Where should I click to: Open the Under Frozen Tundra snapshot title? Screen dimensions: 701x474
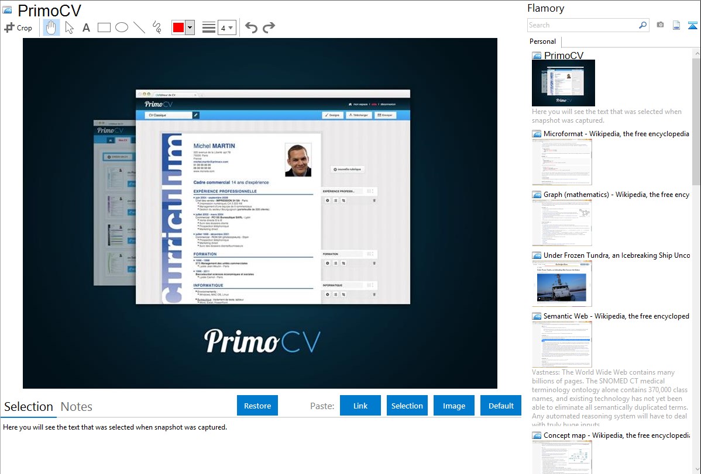[617, 255]
